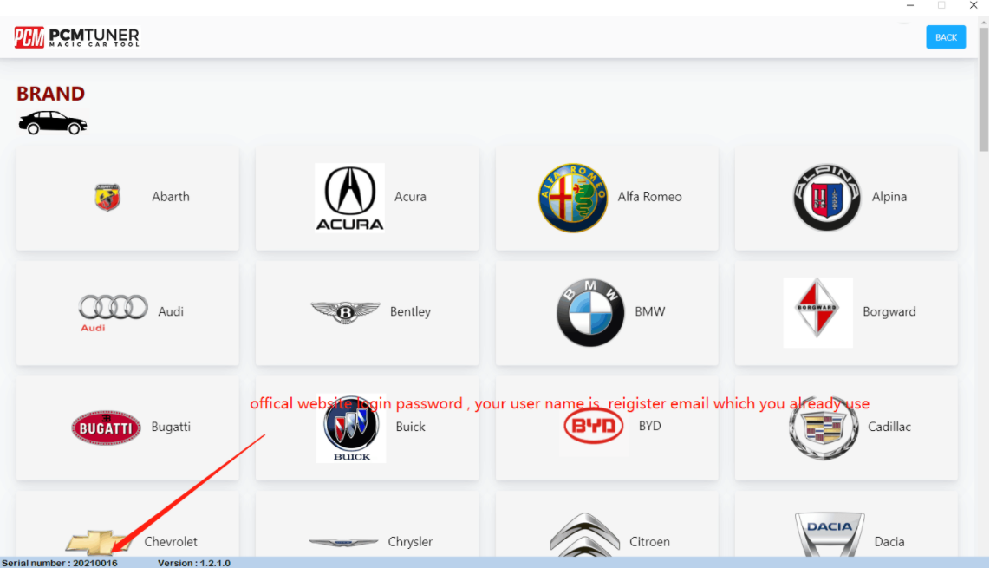Click the Acura logo icon

[349, 198]
